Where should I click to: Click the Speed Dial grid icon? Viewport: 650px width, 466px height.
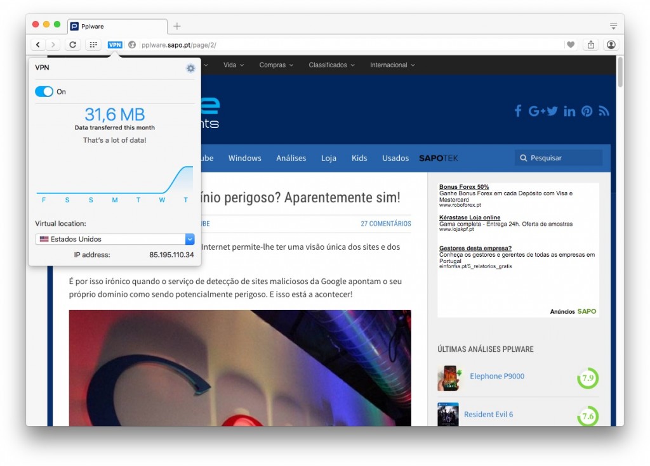click(x=93, y=45)
